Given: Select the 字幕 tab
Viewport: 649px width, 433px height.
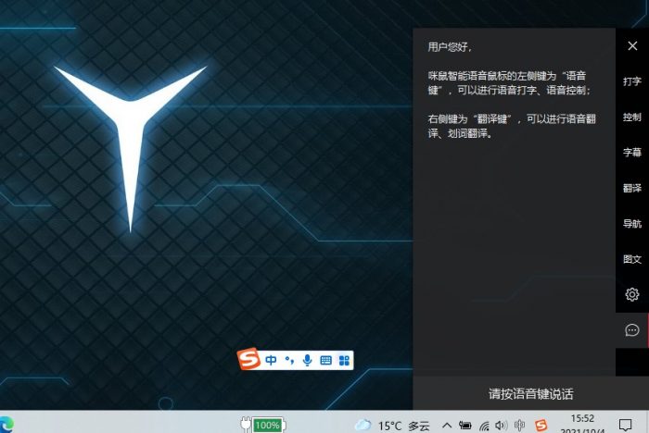Looking at the screenshot, I should point(632,153).
